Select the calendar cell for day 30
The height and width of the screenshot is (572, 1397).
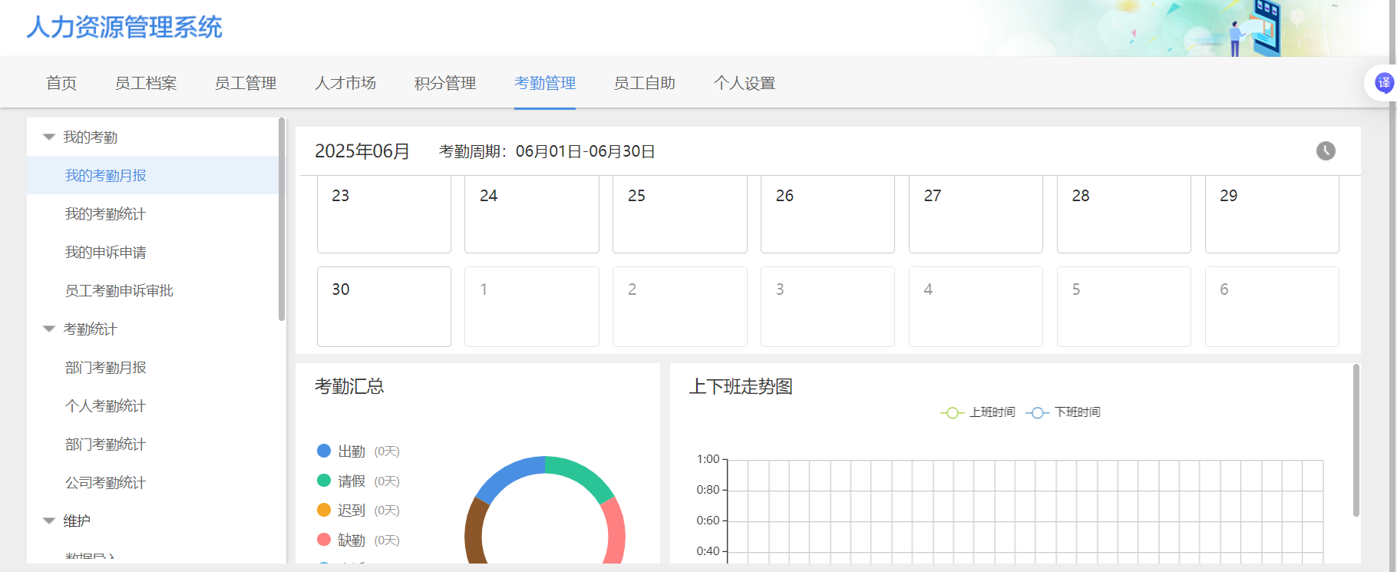point(384,306)
